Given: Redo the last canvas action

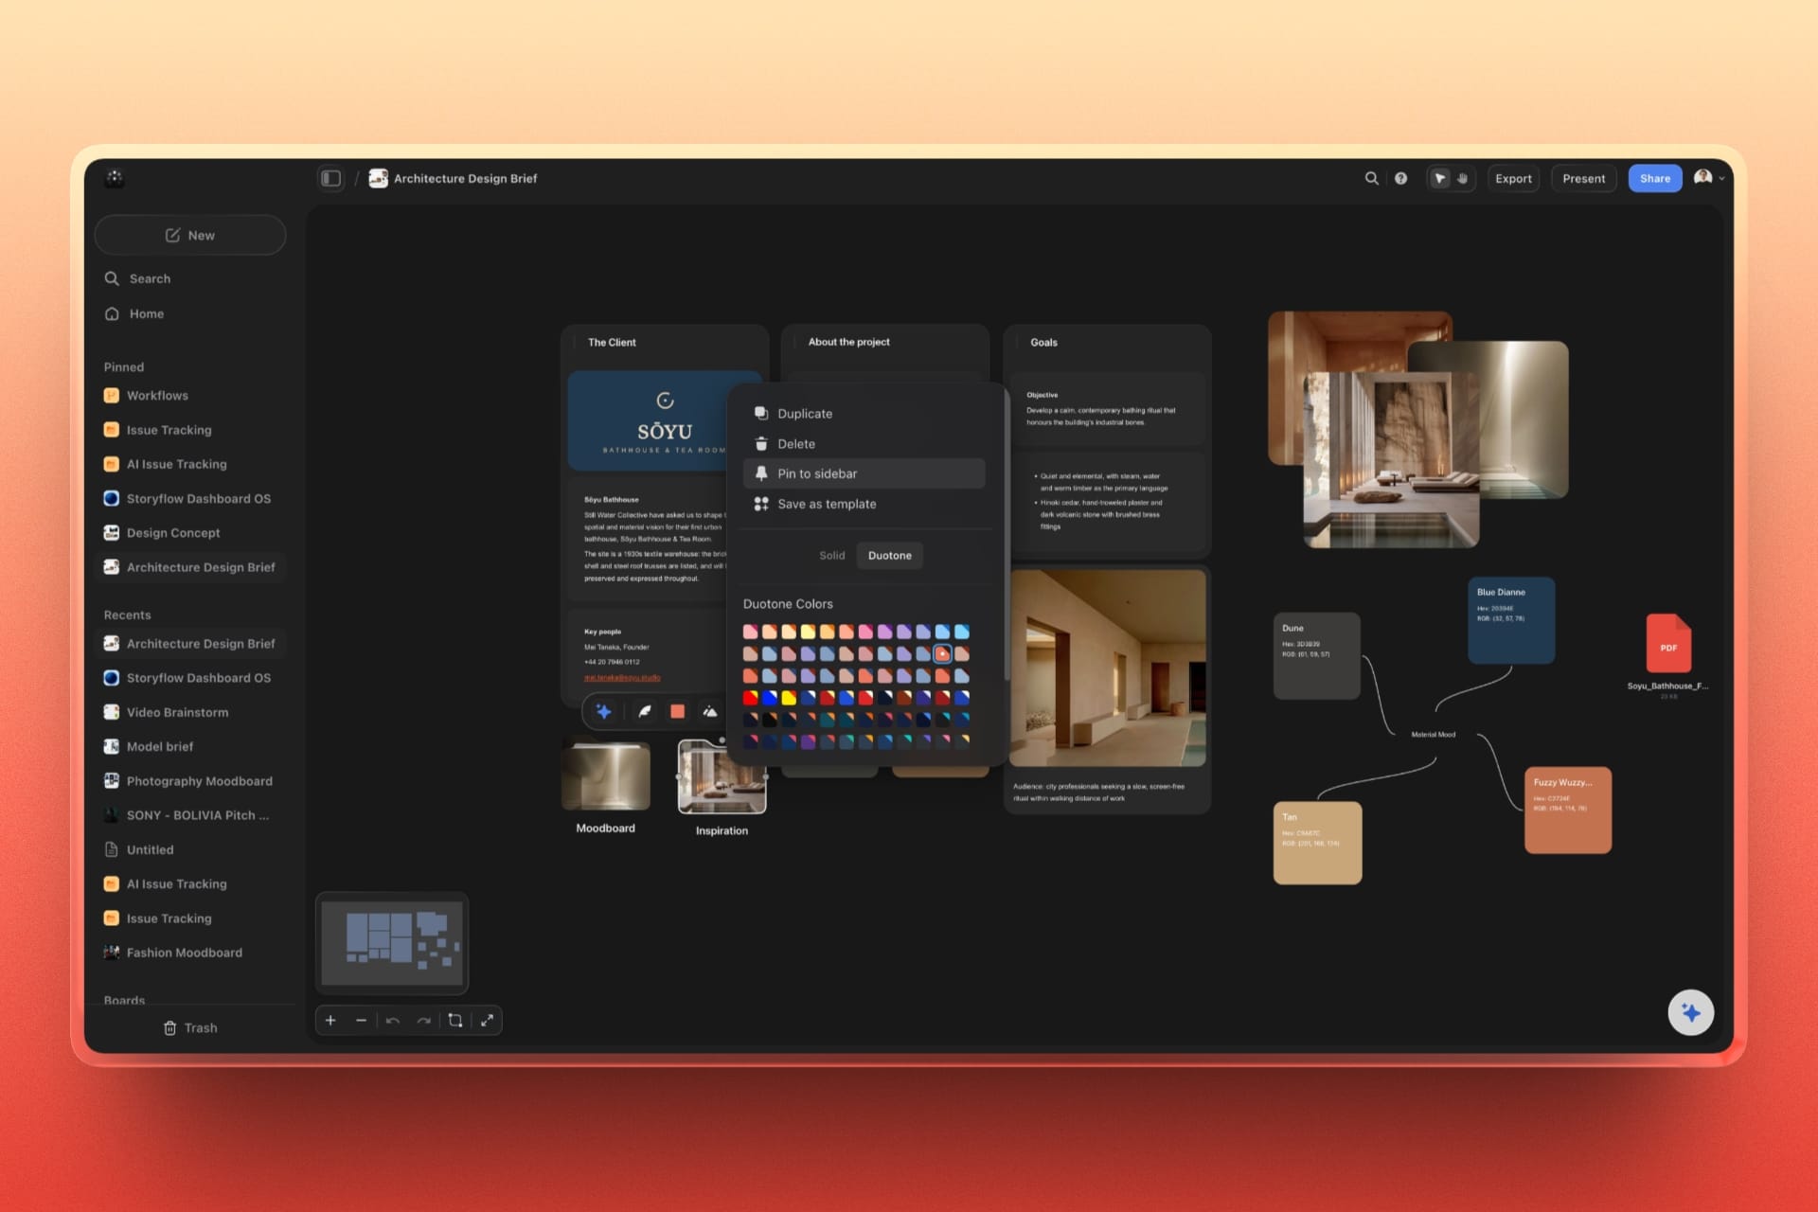Looking at the screenshot, I should (424, 1021).
